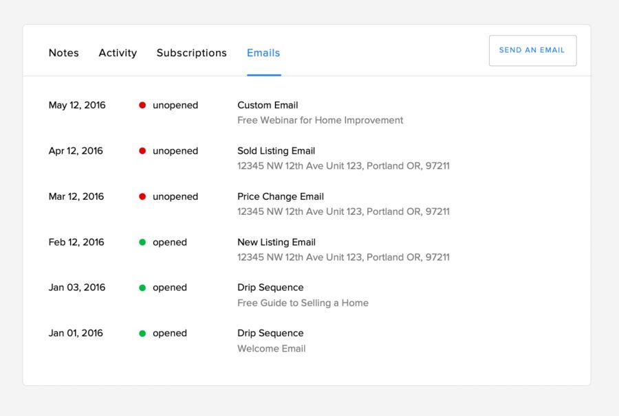Screen dimensions: 619x416
Task: Open the Sold Listing Email entry
Action: tap(276, 151)
